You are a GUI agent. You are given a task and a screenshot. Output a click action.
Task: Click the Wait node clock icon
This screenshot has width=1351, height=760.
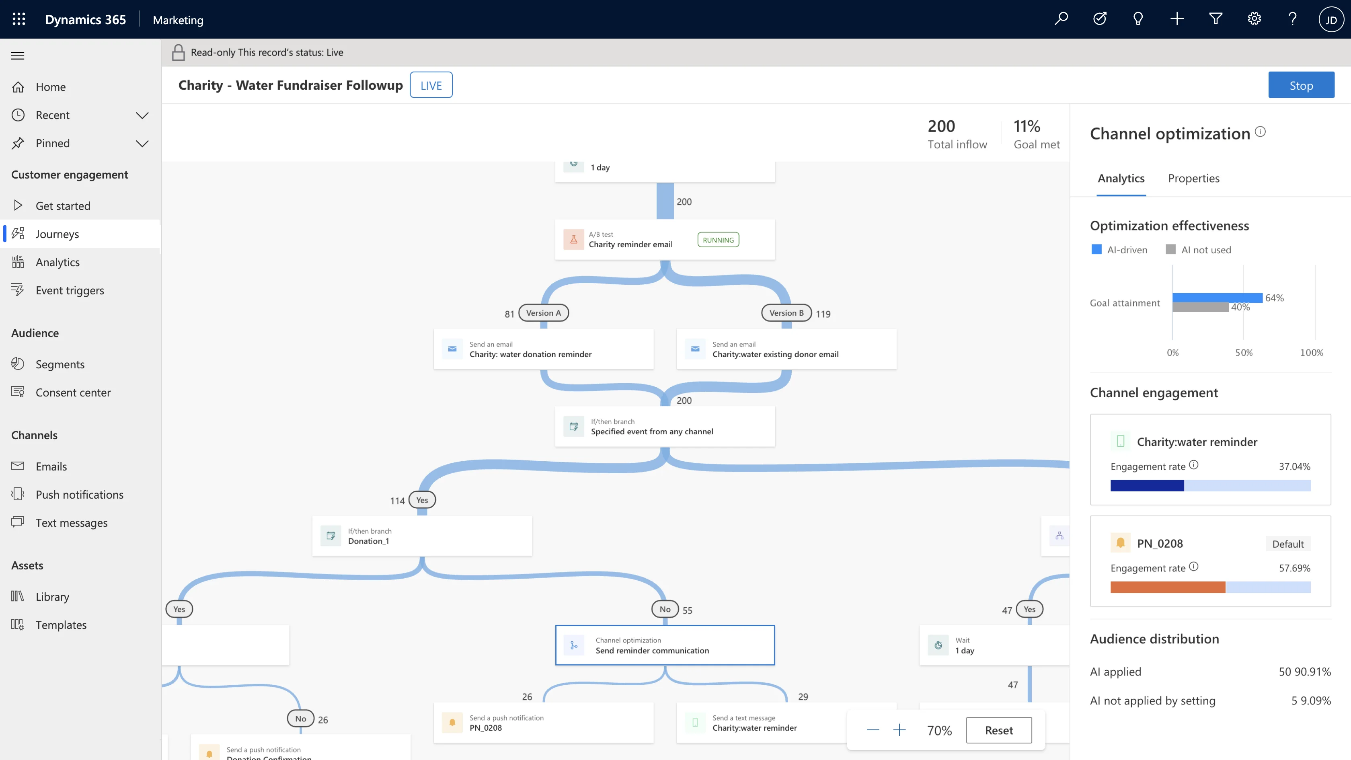(938, 645)
